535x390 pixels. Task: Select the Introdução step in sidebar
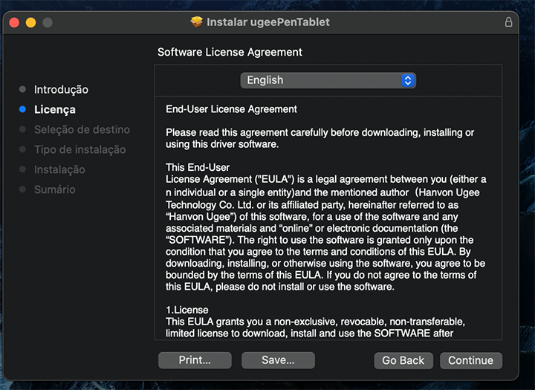coord(61,89)
